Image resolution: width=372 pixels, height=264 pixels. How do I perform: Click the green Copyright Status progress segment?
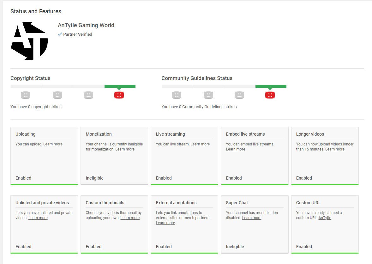120,86
